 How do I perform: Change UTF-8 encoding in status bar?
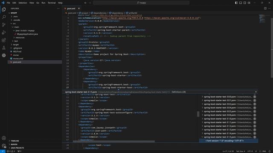click(250, 151)
